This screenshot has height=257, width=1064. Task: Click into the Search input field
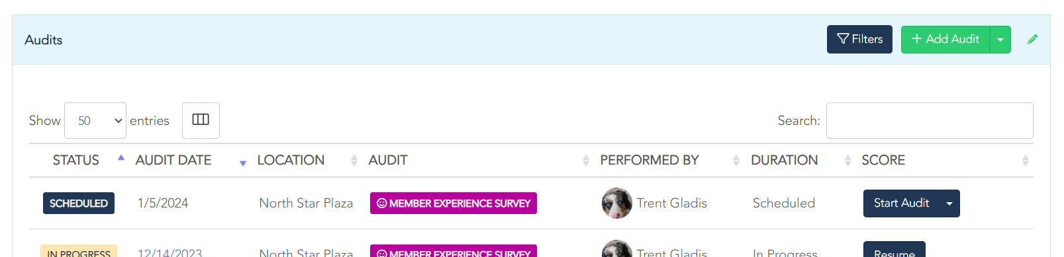tap(930, 120)
